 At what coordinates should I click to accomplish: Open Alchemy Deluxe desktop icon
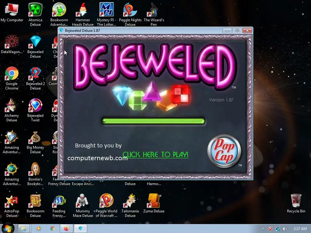point(12,110)
